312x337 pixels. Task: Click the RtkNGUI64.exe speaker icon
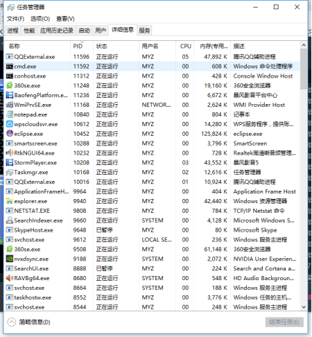pos(9,153)
